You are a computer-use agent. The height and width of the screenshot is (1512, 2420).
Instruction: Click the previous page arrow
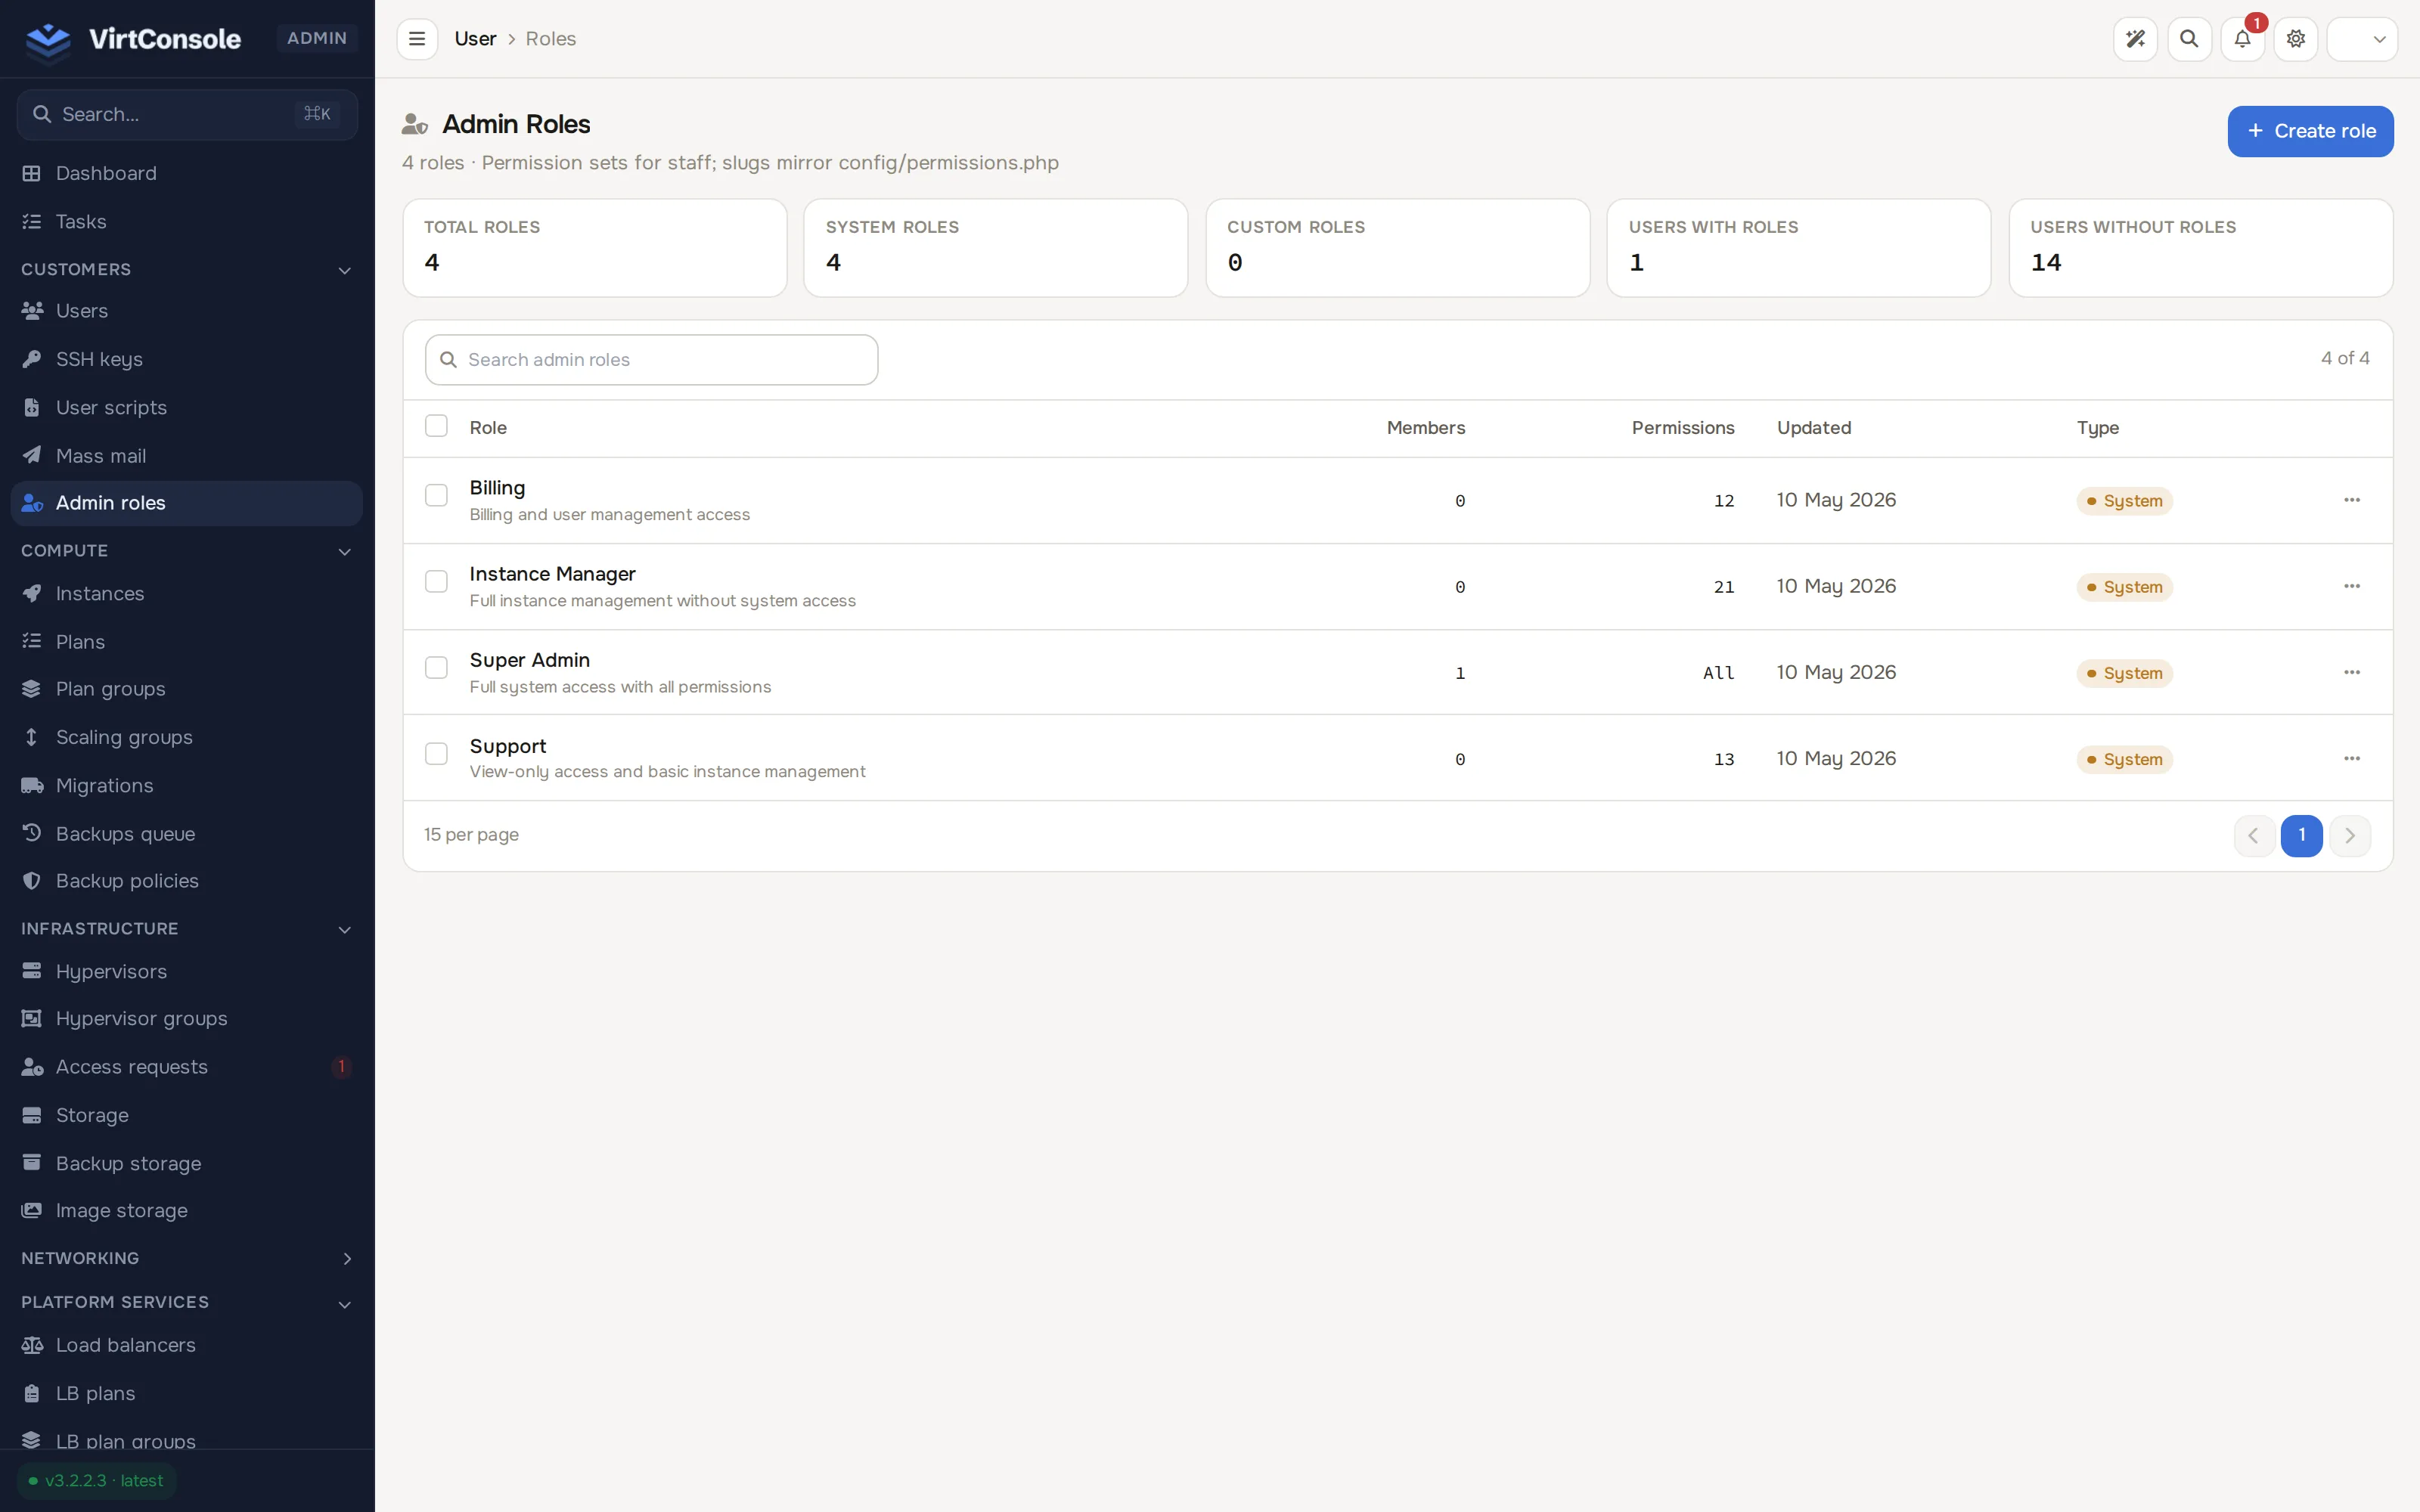click(x=2254, y=835)
